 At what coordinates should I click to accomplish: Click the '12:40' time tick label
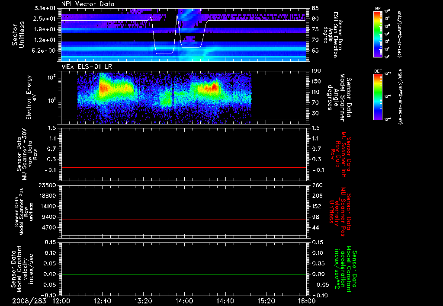tap(102, 301)
